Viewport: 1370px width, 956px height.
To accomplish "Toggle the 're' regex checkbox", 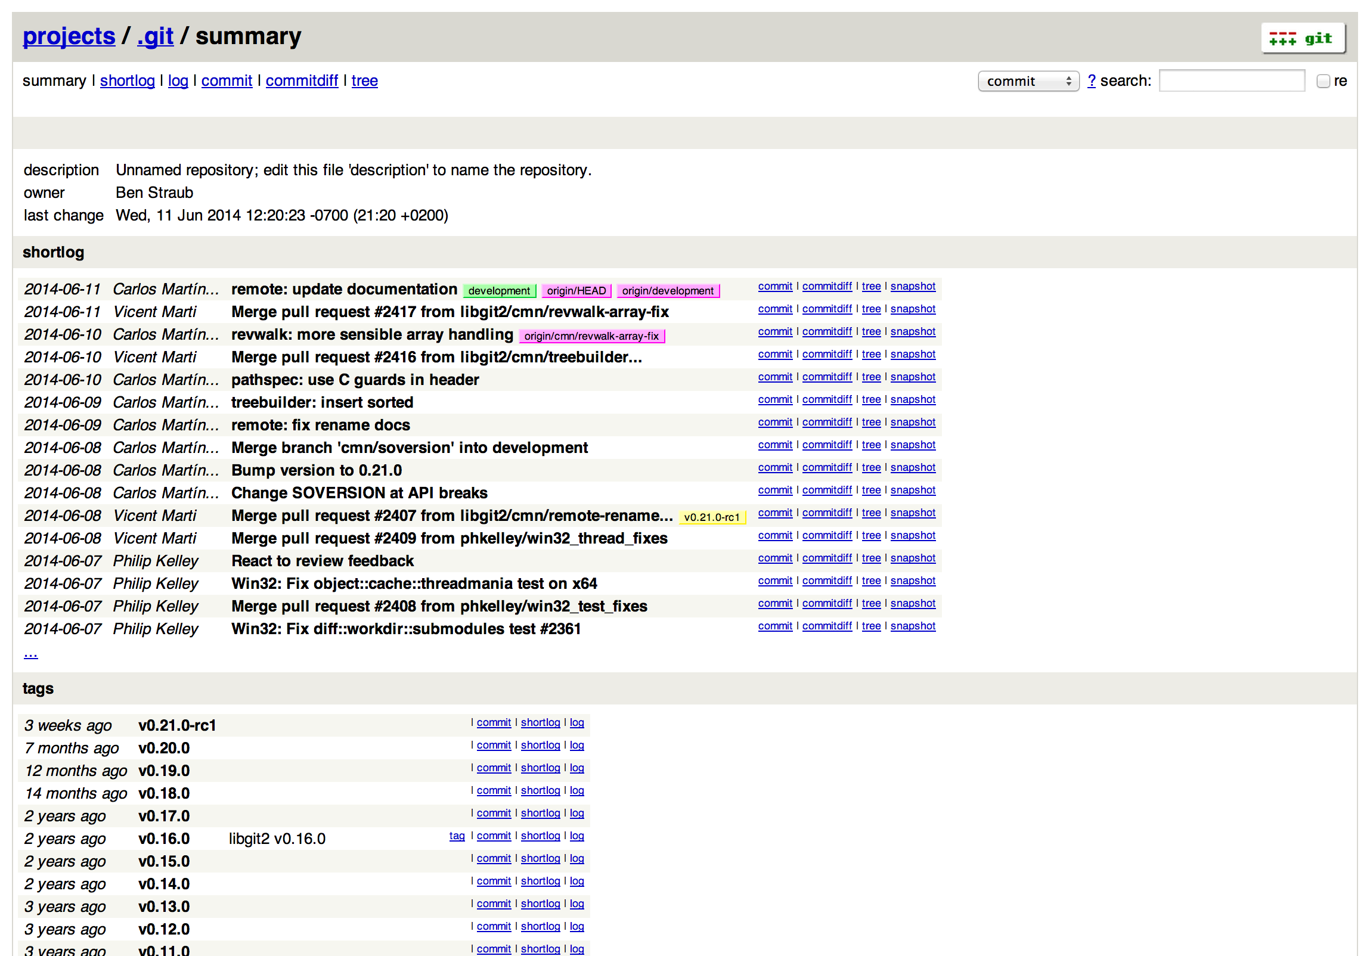I will click(1323, 81).
